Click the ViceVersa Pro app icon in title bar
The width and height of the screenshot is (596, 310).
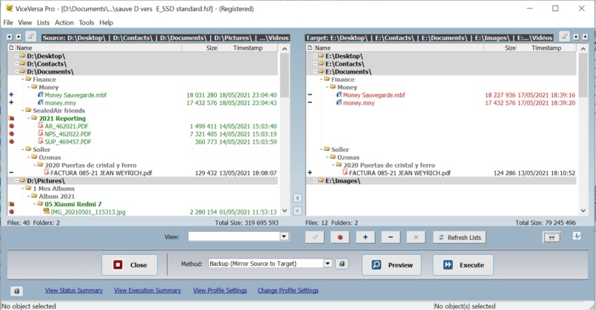coord(9,8)
